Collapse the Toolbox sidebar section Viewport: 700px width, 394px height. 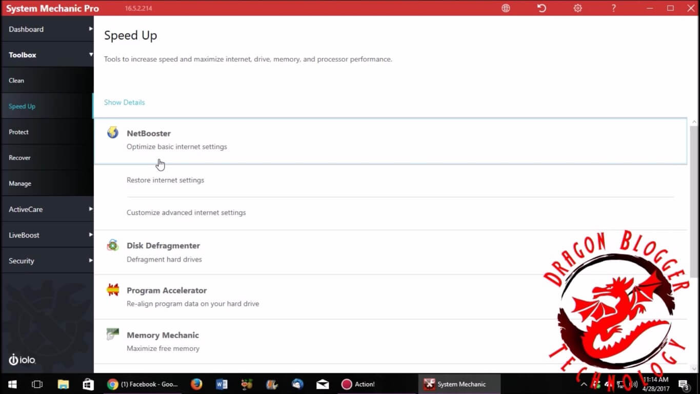pyautogui.click(x=47, y=55)
